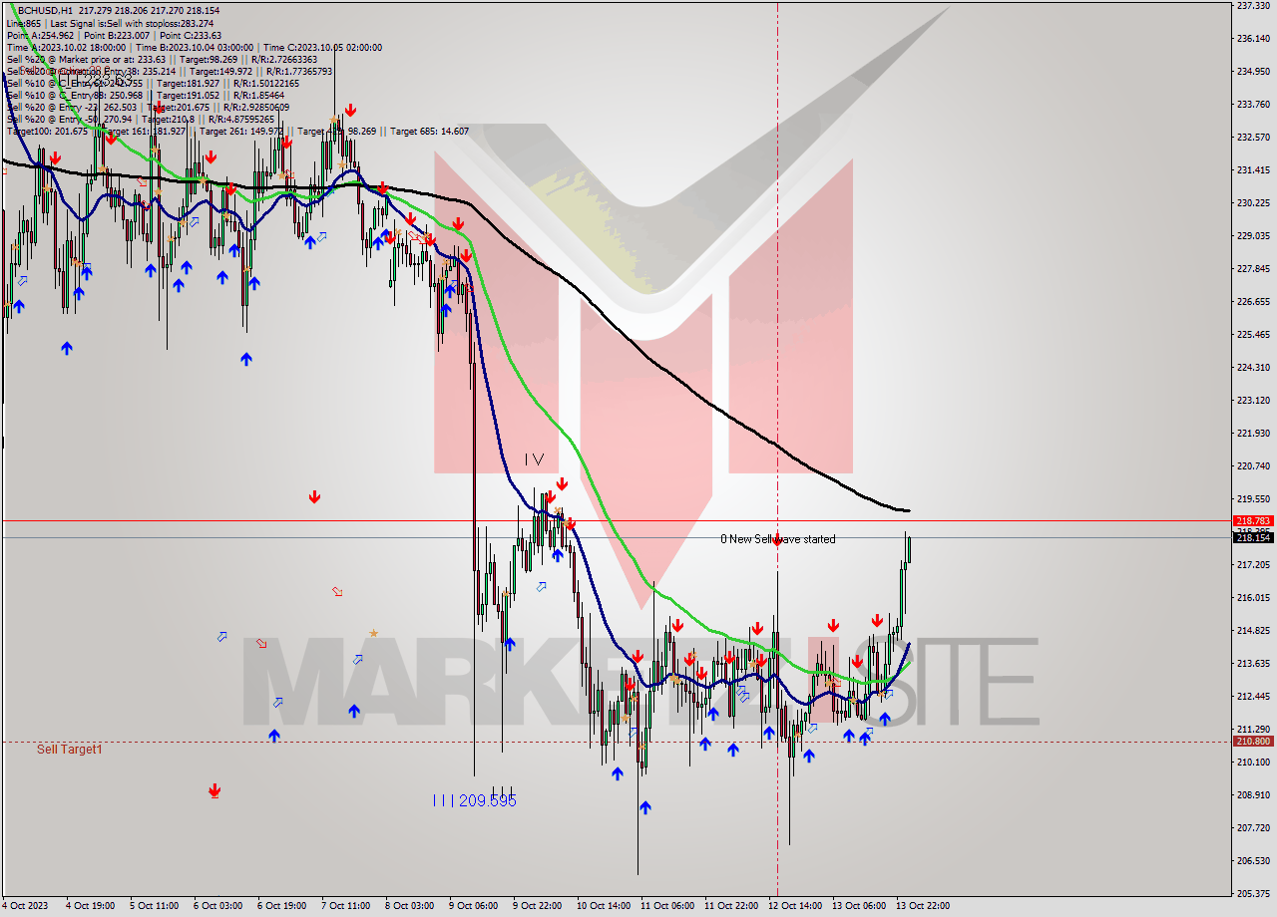The image size is (1277, 917).
Task: Select the '0 New Sell wave started' label
Action: (778, 539)
